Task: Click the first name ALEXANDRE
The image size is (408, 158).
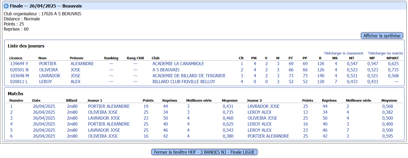Action: point(82,64)
